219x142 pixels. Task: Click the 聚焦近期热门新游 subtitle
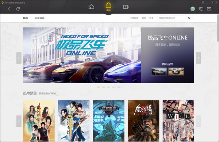pos(47,93)
